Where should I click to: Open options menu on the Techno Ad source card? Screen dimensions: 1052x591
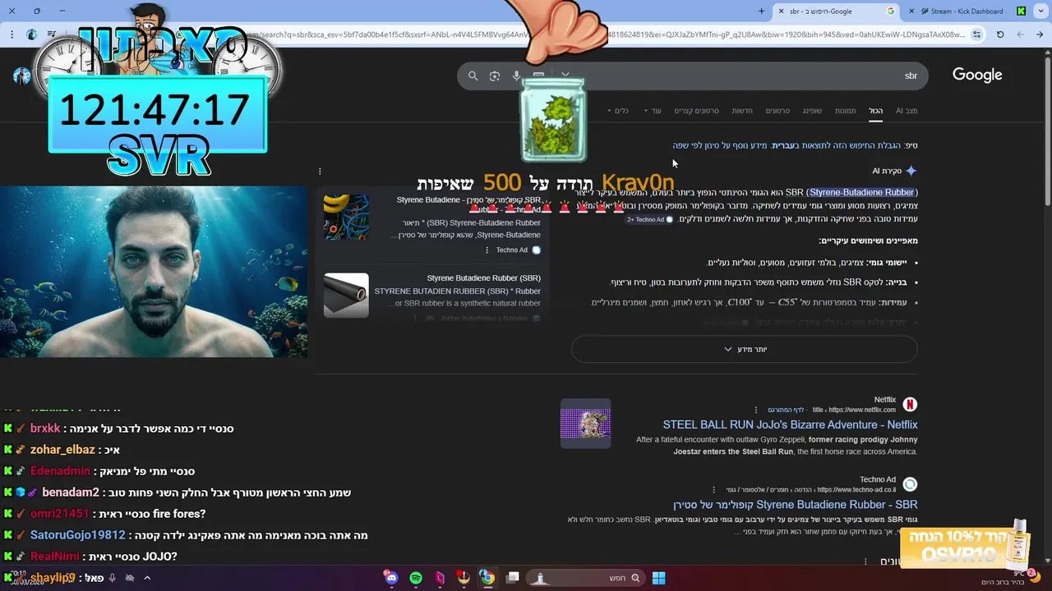[x=487, y=250]
